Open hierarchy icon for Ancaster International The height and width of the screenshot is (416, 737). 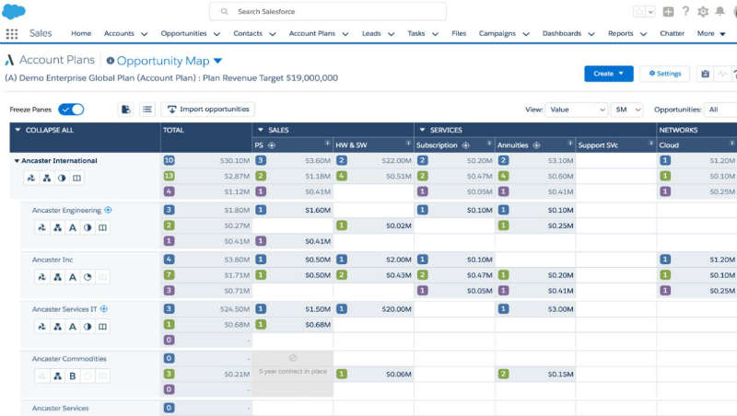pyautogui.click(x=47, y=178)
